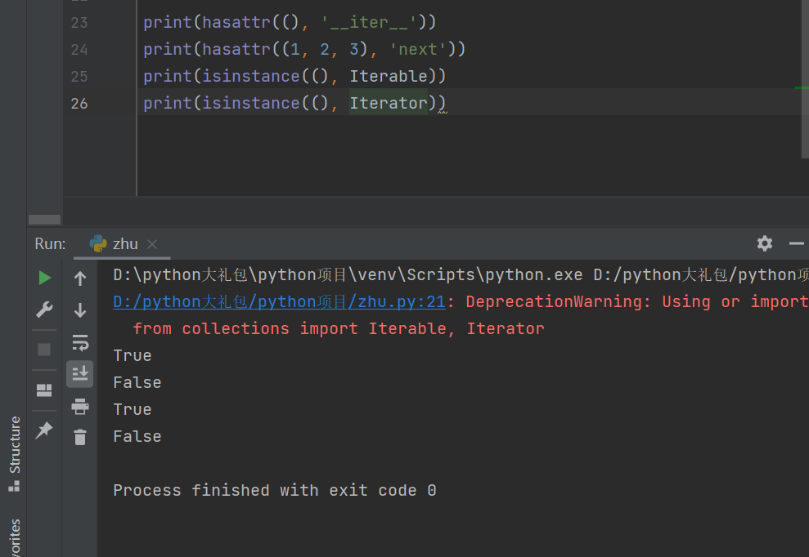Click the 'from collections import' console line
This screenshot has width=809, height=557.
339,329
